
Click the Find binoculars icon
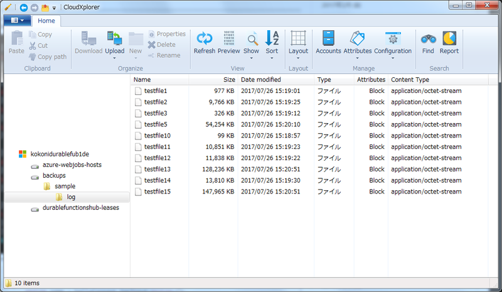pyautogui.click(x=428, y=39)
